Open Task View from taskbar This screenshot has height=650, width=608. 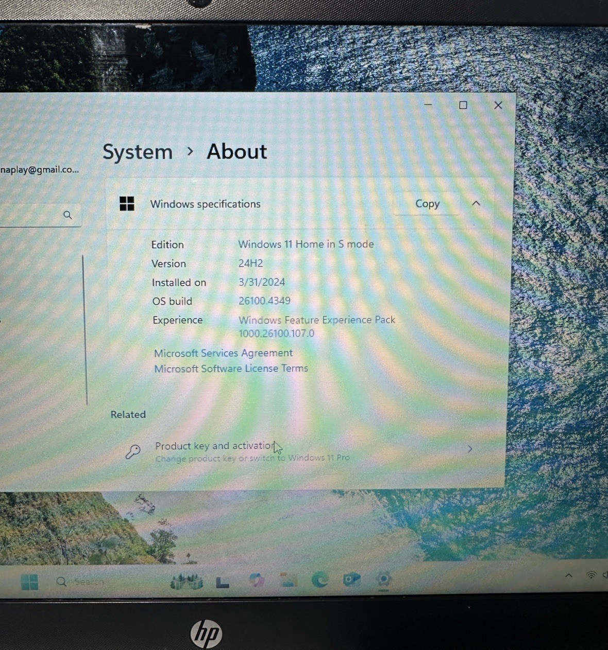(223, 582)
